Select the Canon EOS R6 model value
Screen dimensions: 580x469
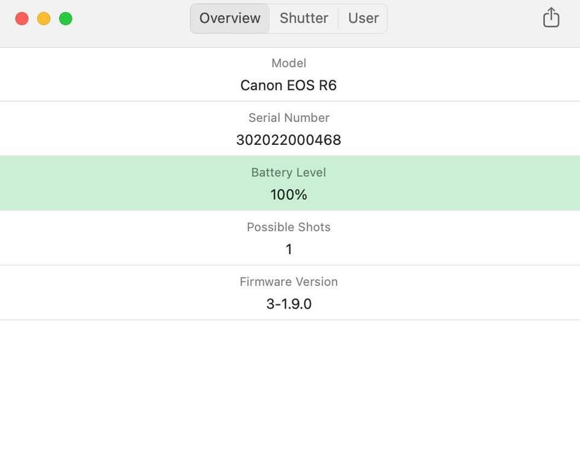pos(289,85)
